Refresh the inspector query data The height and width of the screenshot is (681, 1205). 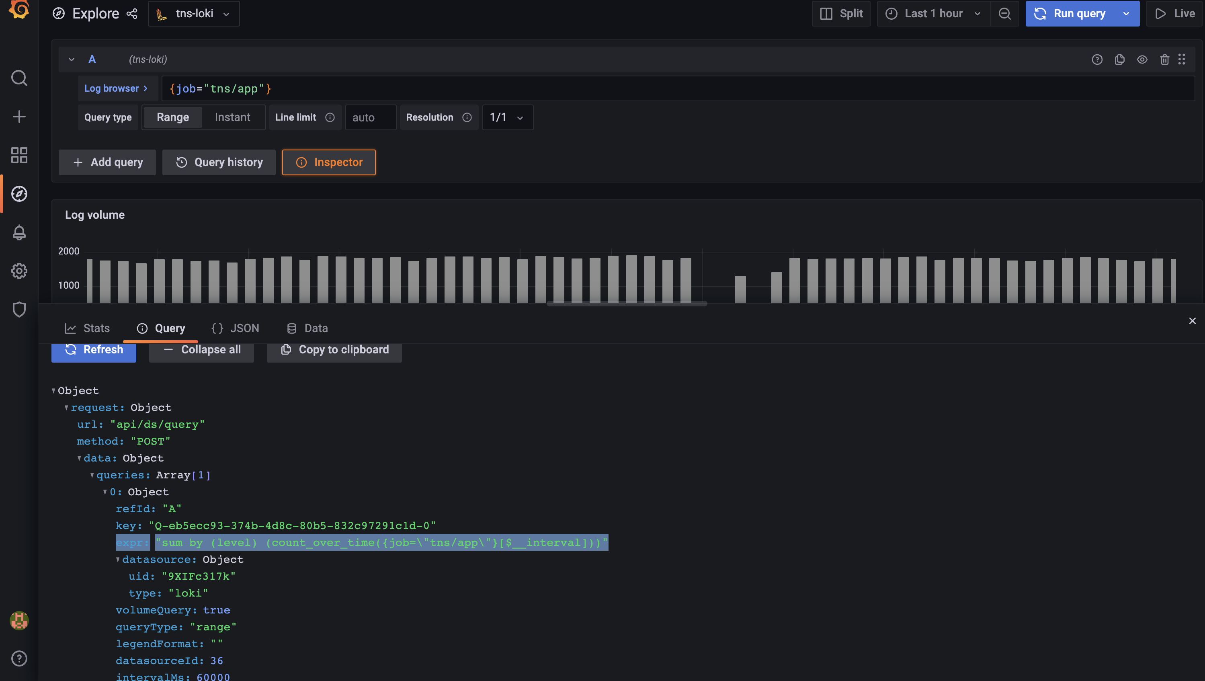(x=93, y=349)
